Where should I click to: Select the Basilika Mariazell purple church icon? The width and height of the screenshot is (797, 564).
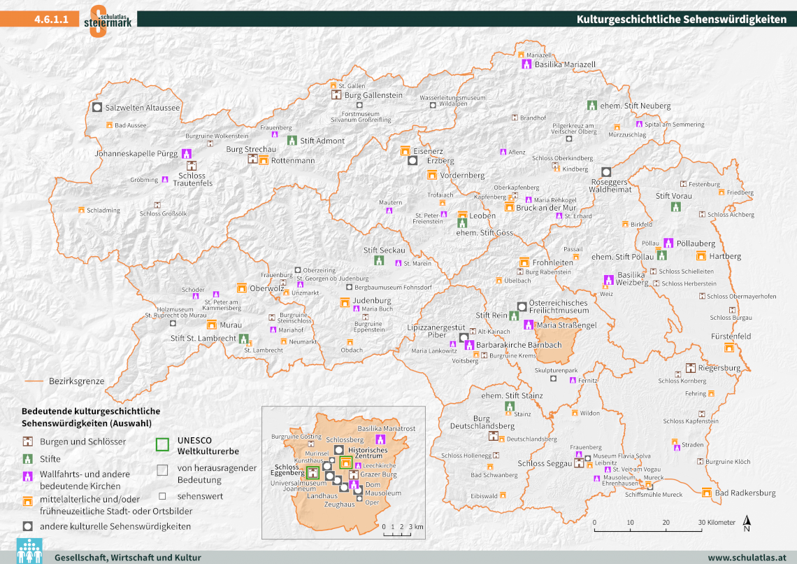(526, 64)
